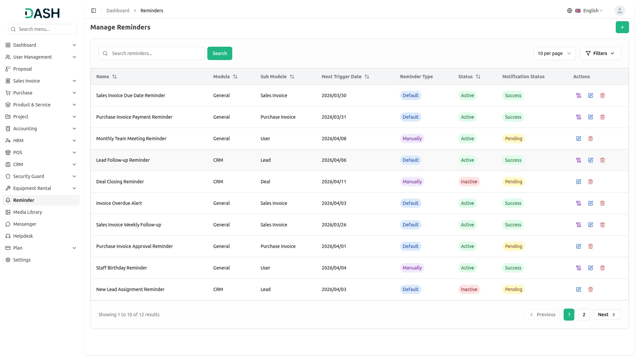Delete the Deal Closing Reminder
The height and width of the screenshot is (358, 637).
(x=591, y=182)
